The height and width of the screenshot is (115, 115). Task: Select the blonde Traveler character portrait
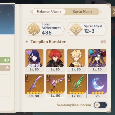pos(76,58)
